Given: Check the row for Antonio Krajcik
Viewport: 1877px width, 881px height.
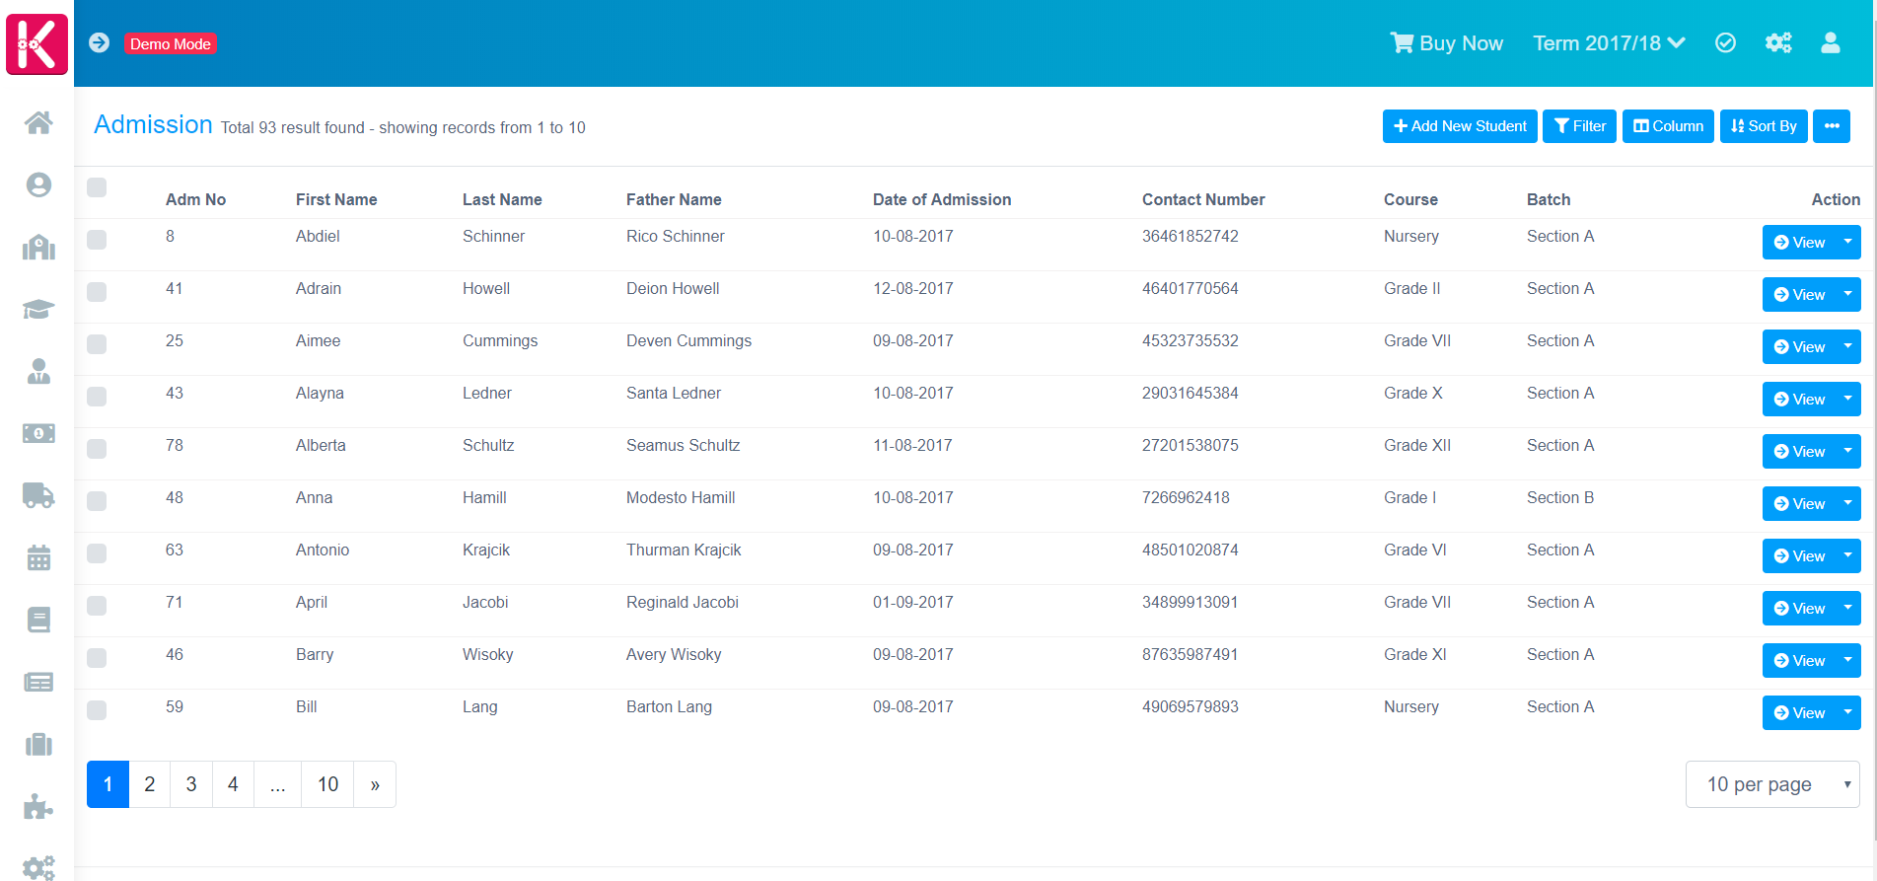Looking at the screenshot, I should [97, 553].
